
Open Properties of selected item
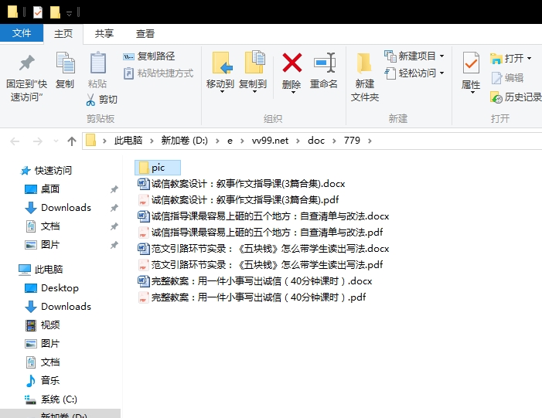tap(471, 73)
